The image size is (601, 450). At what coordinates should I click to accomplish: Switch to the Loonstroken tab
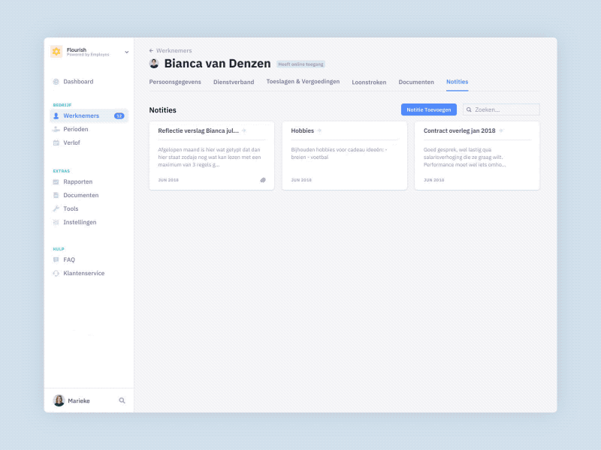point(369,82)
